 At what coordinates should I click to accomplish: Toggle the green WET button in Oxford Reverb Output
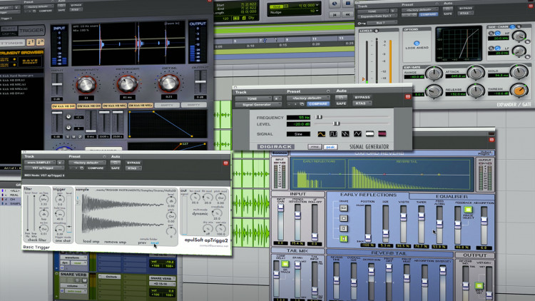click(x=479, y=285)
